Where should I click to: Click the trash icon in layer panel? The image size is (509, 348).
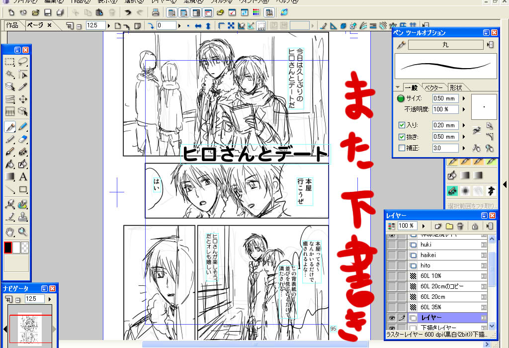pyautogui.click(x=460, y=226)
